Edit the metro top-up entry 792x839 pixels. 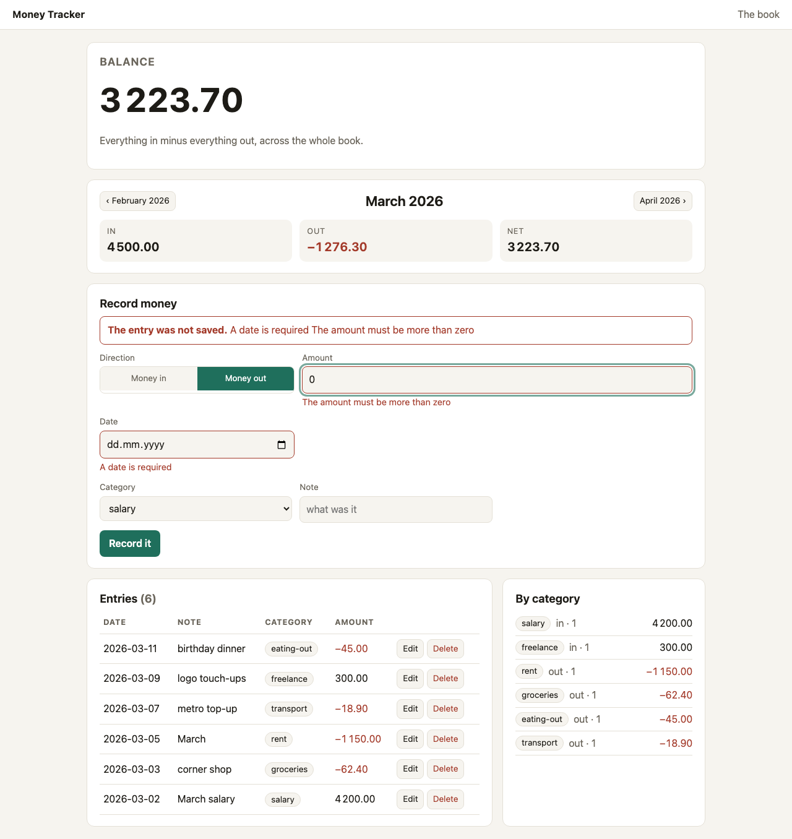pyautogui.click(x=410, y=708)
